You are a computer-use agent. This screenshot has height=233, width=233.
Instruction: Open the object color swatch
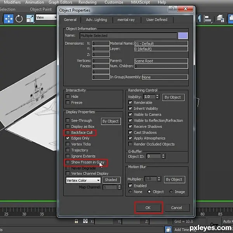tap(183, 36)
